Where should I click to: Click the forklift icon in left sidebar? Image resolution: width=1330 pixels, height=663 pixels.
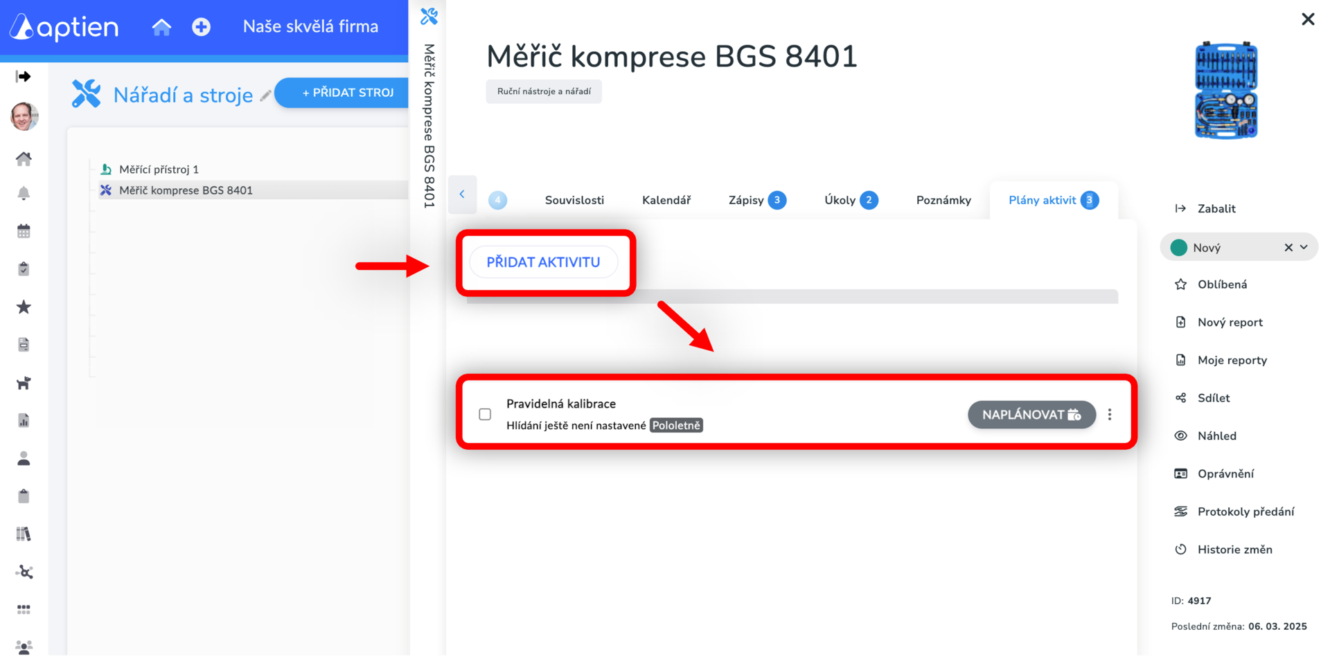pyautogui.click(x=24, y=383)
